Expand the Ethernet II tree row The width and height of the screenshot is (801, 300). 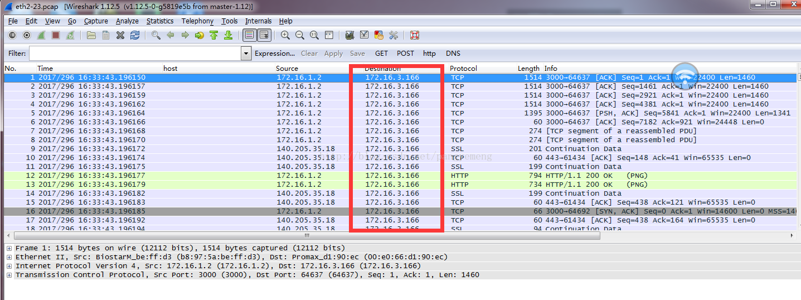9,257
